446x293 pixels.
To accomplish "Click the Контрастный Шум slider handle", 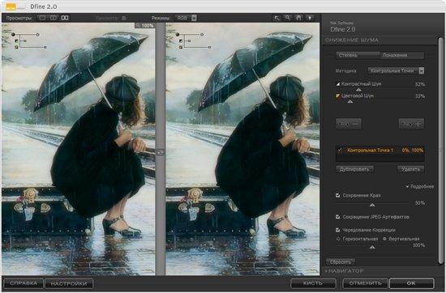I will pyautogui.click(x=359, y=90).
